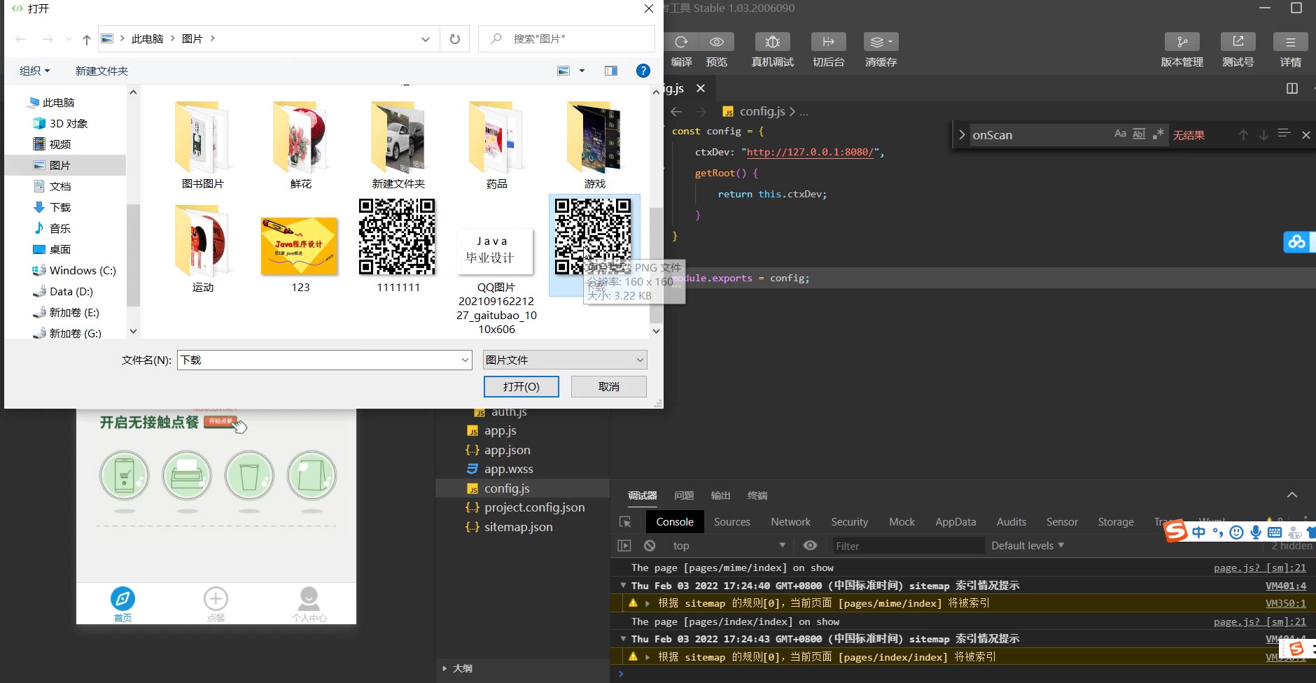Click the 编译 compile refresh icon
Viewport: 1316px width, 683px height.
tap(681, 42)
